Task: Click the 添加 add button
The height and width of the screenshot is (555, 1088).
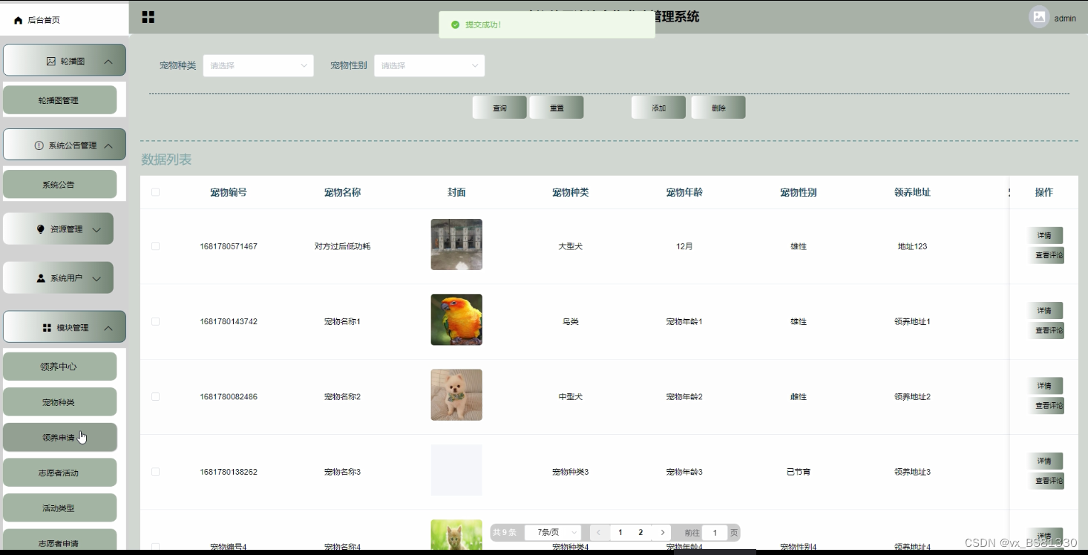Action: click(x=659, y=108)
